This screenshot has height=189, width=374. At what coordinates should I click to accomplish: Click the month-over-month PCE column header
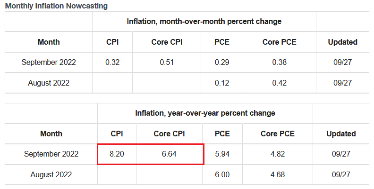click(221, 42)
